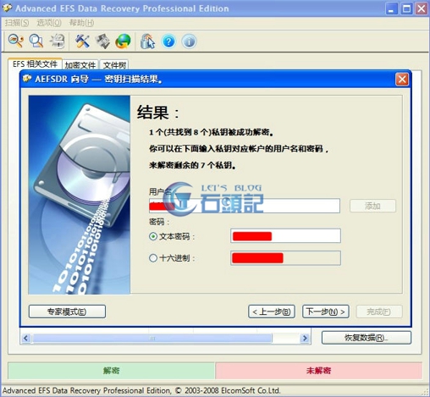Screen dimensions: 430x397
Task: Open the 扫描(S) menu
Action: 17,23
